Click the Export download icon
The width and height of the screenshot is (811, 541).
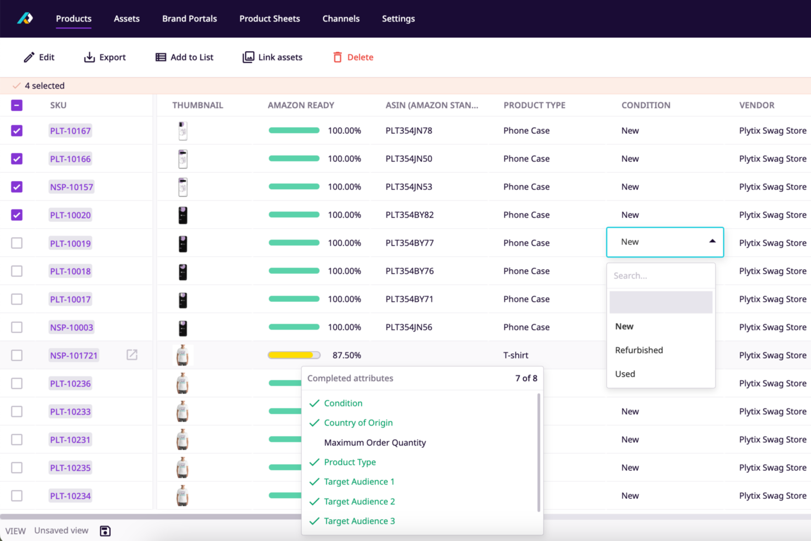[89, 57]
